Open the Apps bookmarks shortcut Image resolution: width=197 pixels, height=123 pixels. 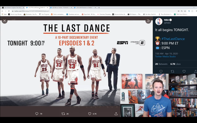click(4, 14)
